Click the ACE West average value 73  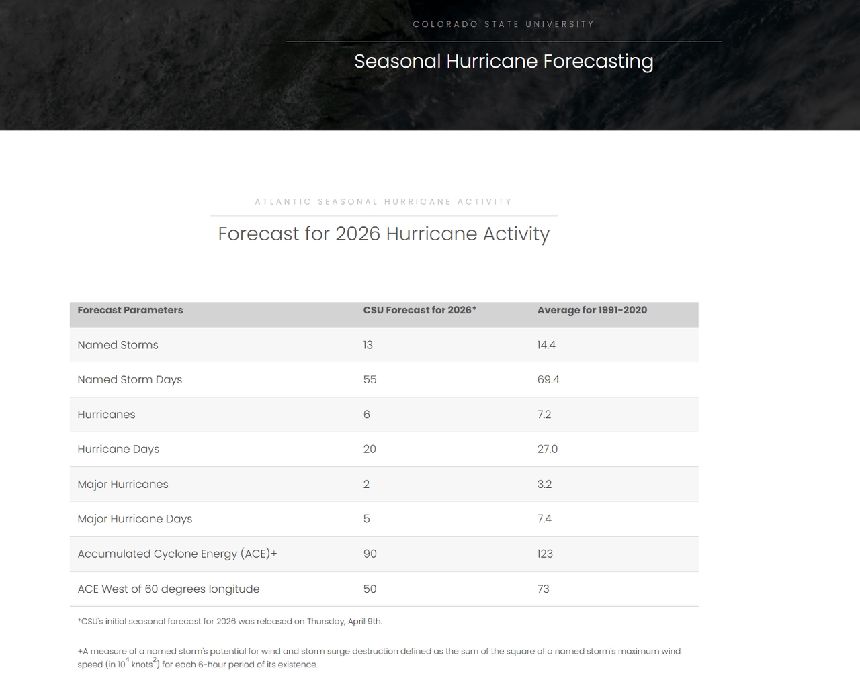(543, 589)
